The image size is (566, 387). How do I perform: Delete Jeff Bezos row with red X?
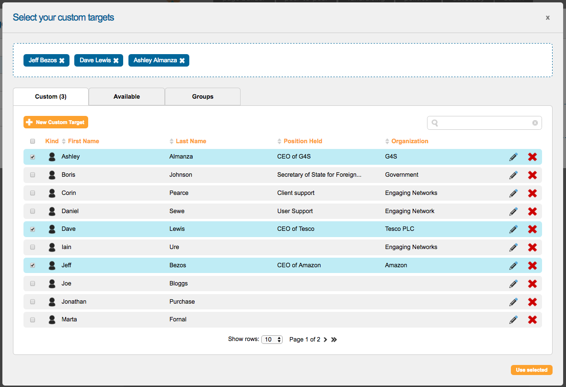tap(532, 265)
